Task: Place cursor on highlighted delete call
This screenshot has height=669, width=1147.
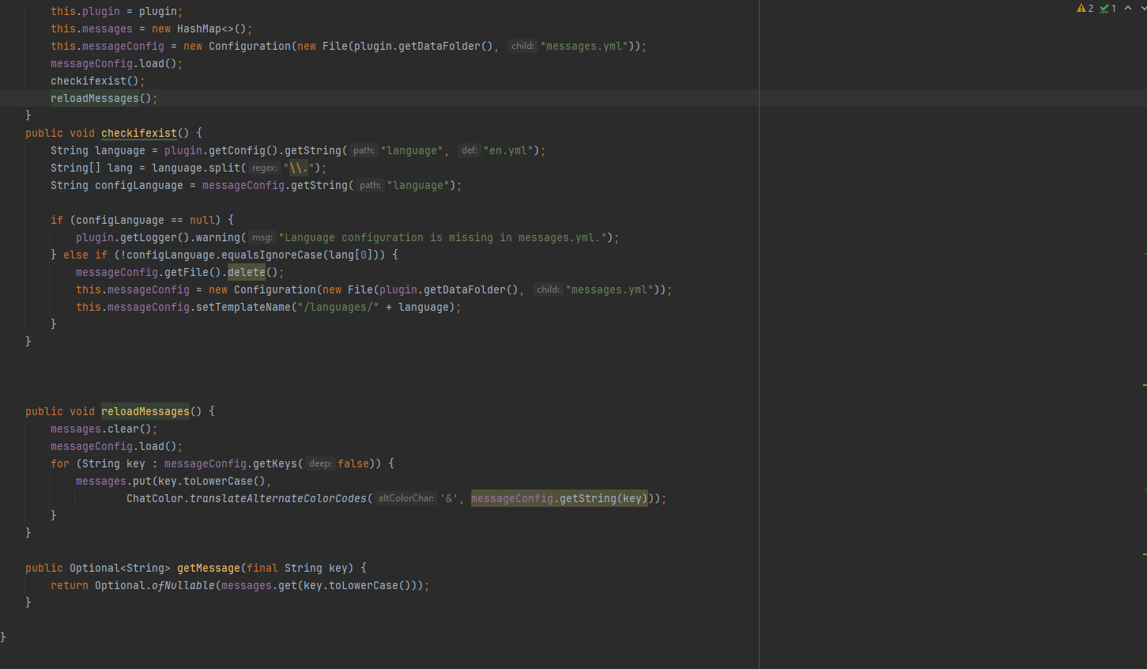Action: pyautogui.click(x=247, y=272)
